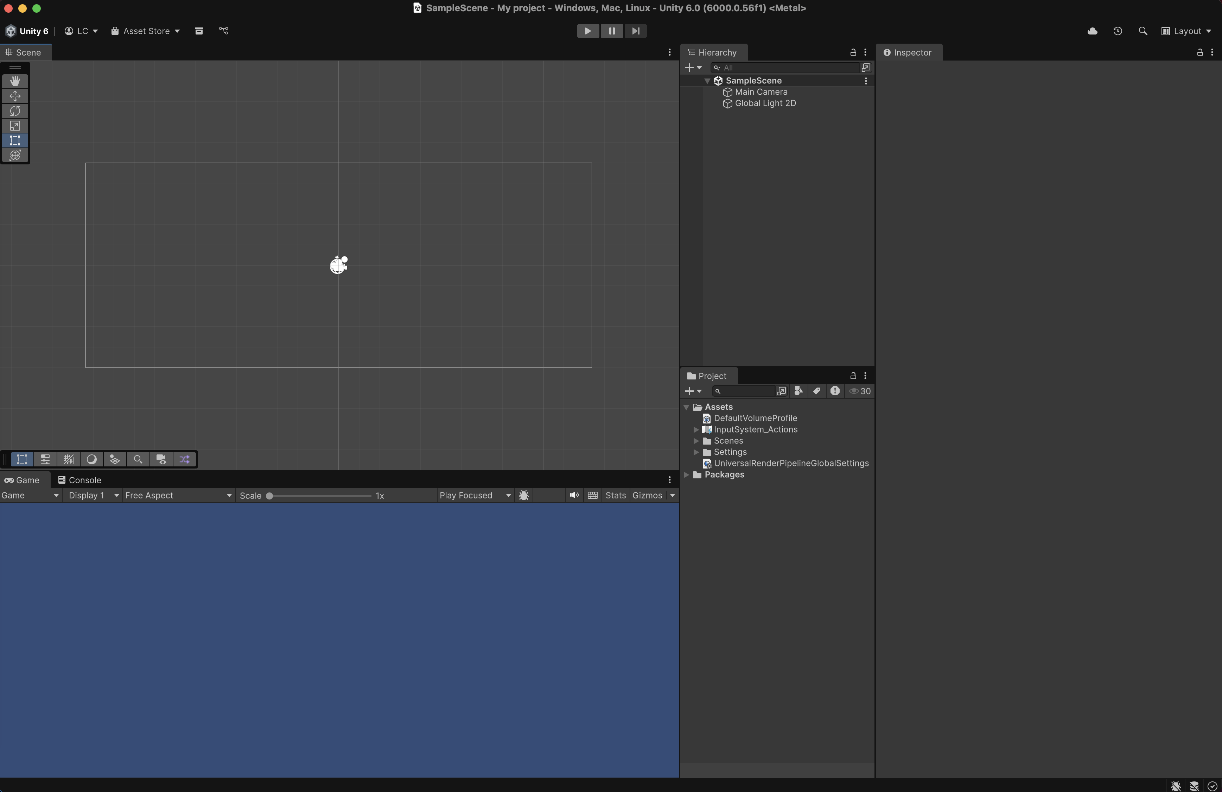Click the Play button
Viewport: 1222px width, 792px height.
[587, 31]
